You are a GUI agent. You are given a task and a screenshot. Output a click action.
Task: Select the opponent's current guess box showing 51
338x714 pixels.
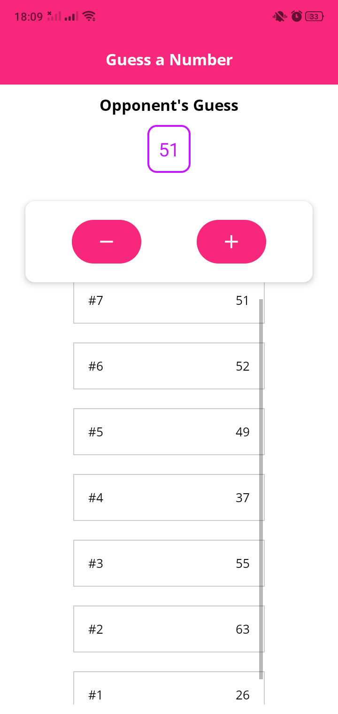[x=169, y=149]
